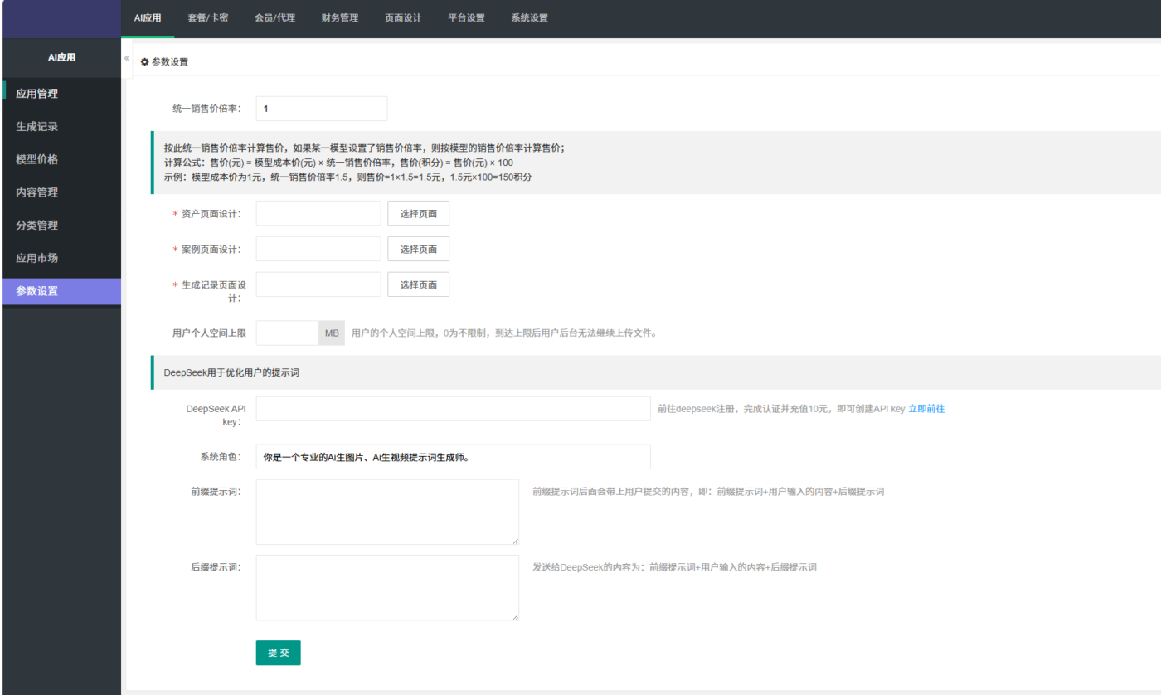This screenshot has width=1161, height=695.
Task: Click the AI应用 sidebar header
Action: 62,57
